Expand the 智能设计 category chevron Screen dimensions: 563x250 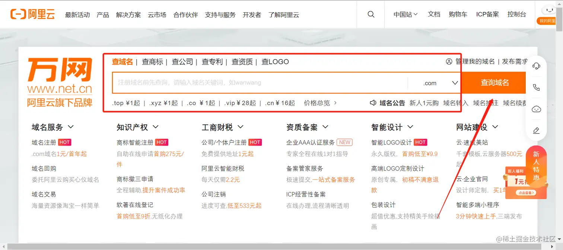tap(410, 127)
